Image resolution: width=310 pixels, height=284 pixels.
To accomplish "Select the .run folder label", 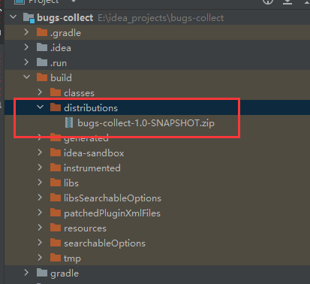I will (x=59, y=63).
